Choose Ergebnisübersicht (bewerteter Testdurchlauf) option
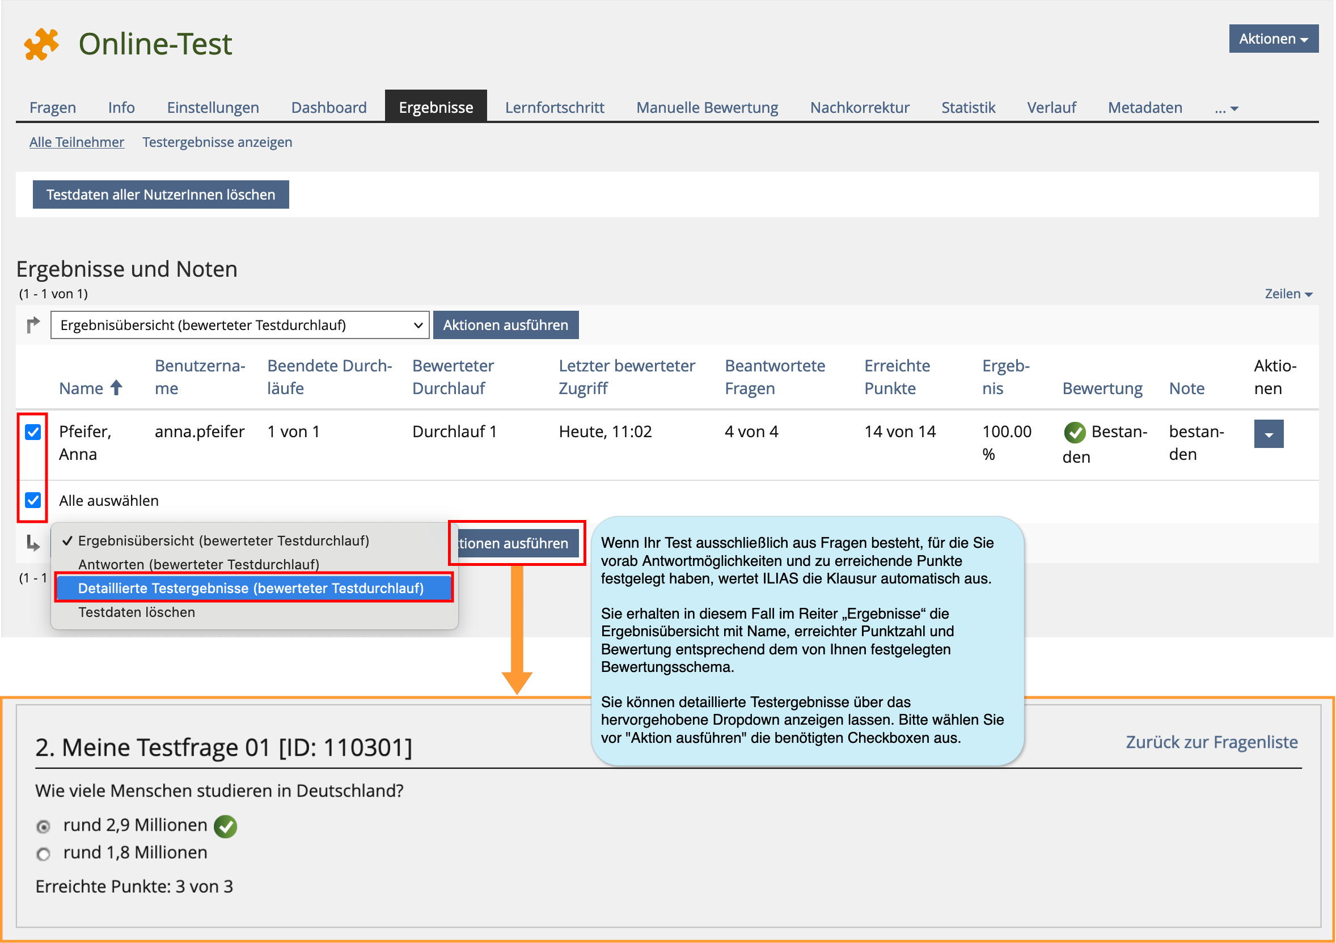 223,540
